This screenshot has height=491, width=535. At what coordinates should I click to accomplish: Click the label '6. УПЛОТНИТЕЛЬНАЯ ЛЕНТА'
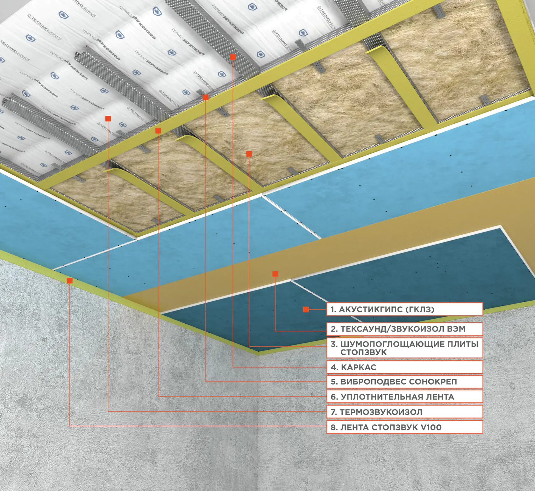pos(405,397)
